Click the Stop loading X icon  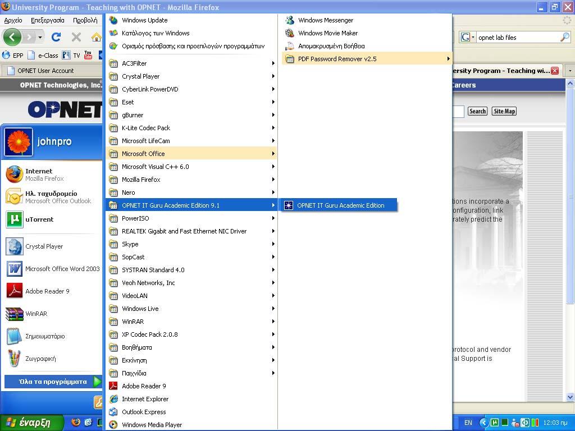pyautogui.click(x=76, y=37)
